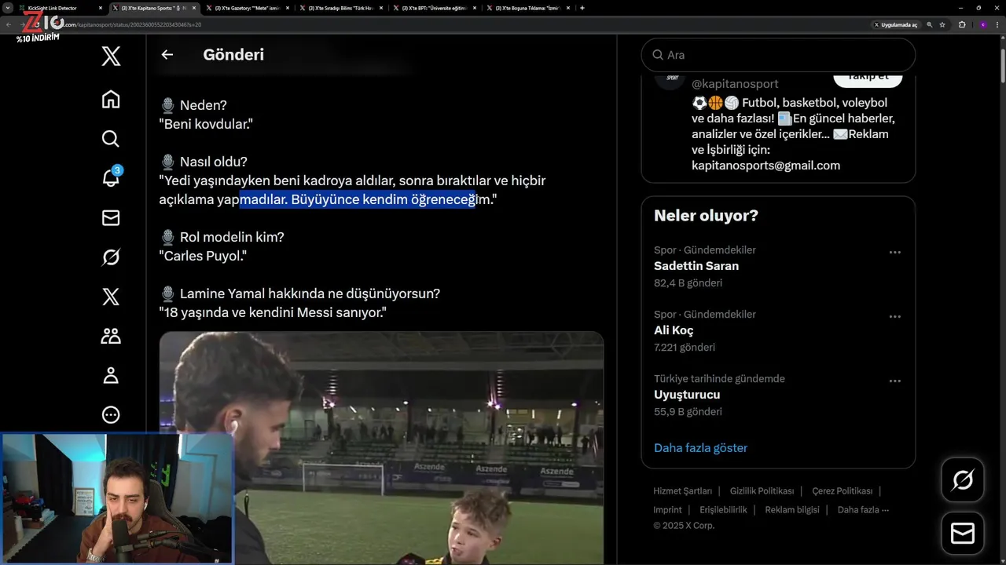
Task: Click the Uygulamada aç button
Action: pos(895,24)
